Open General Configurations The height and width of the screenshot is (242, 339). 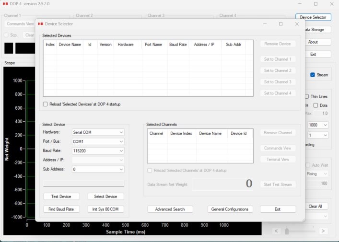coord(230,209)
